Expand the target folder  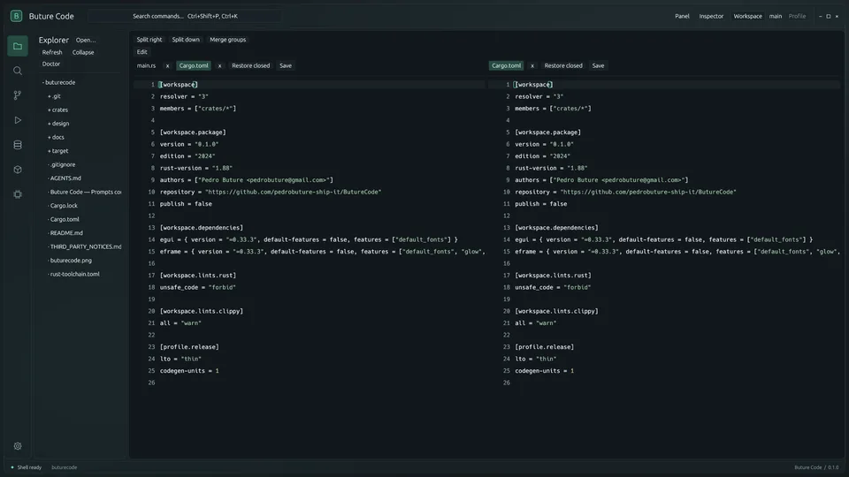coord(58,151)
